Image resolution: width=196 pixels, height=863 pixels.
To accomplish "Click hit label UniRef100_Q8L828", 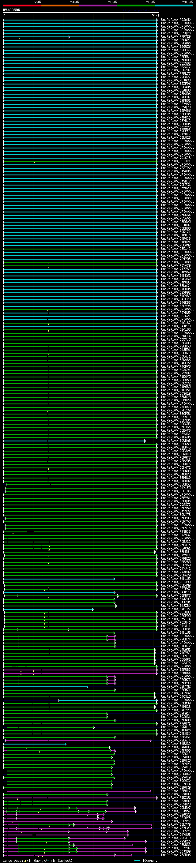I will 176,138.
